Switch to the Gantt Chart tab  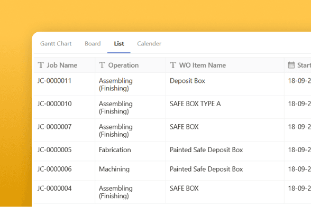pos(56,44)
